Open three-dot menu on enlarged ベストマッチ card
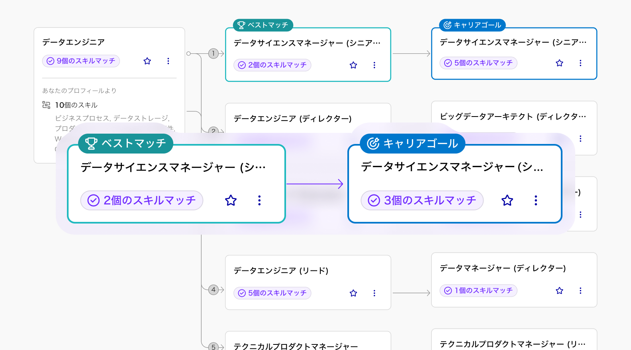The image size is (631, 350). [x=259, y=200]
